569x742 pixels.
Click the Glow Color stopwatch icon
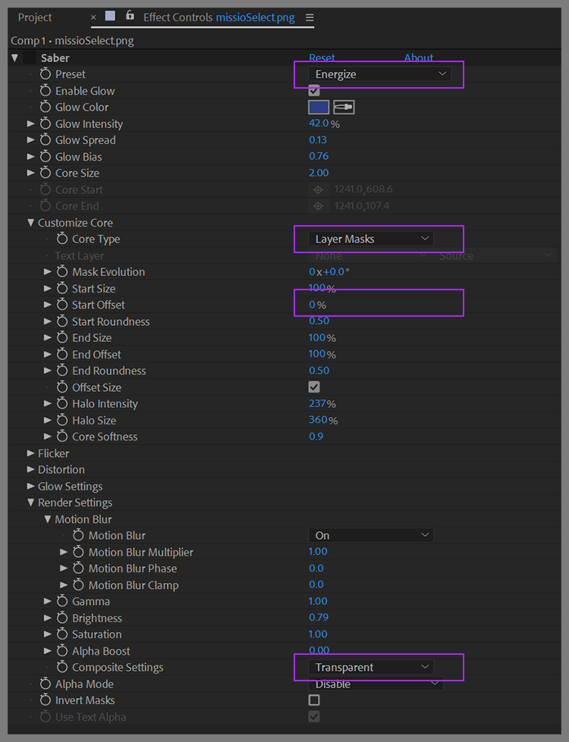(45, 107)
